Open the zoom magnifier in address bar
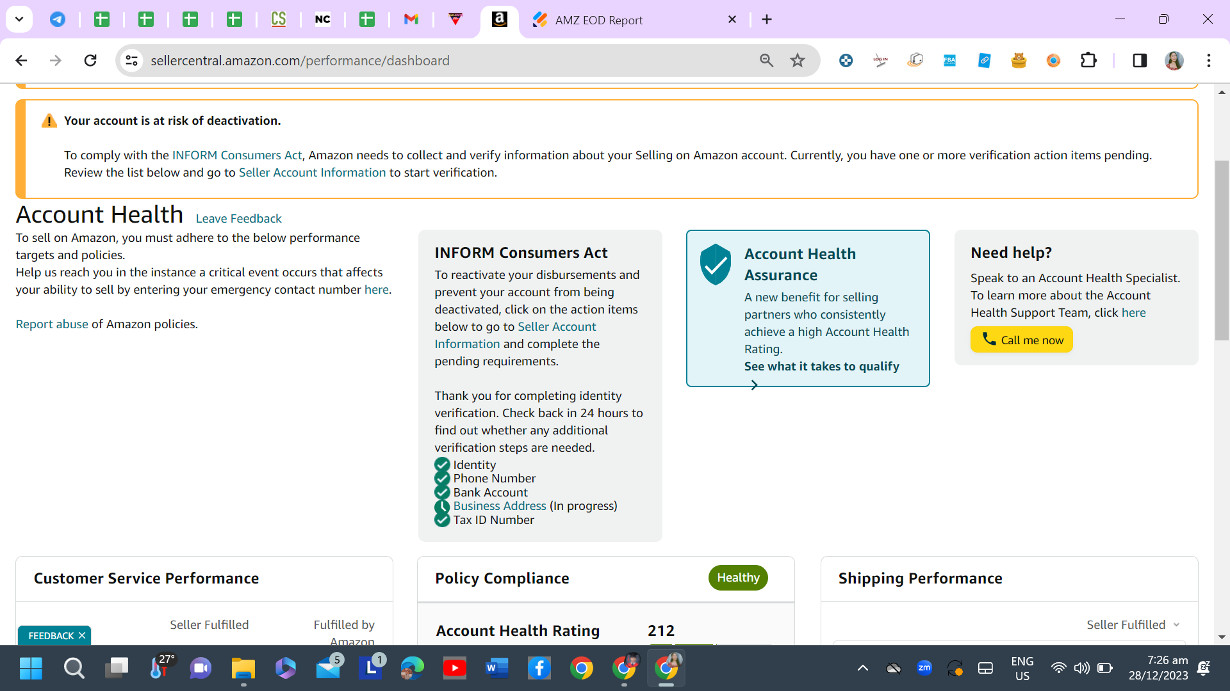Image resolution: width=1230 pixels, height=691 pixels. (766, 61)
